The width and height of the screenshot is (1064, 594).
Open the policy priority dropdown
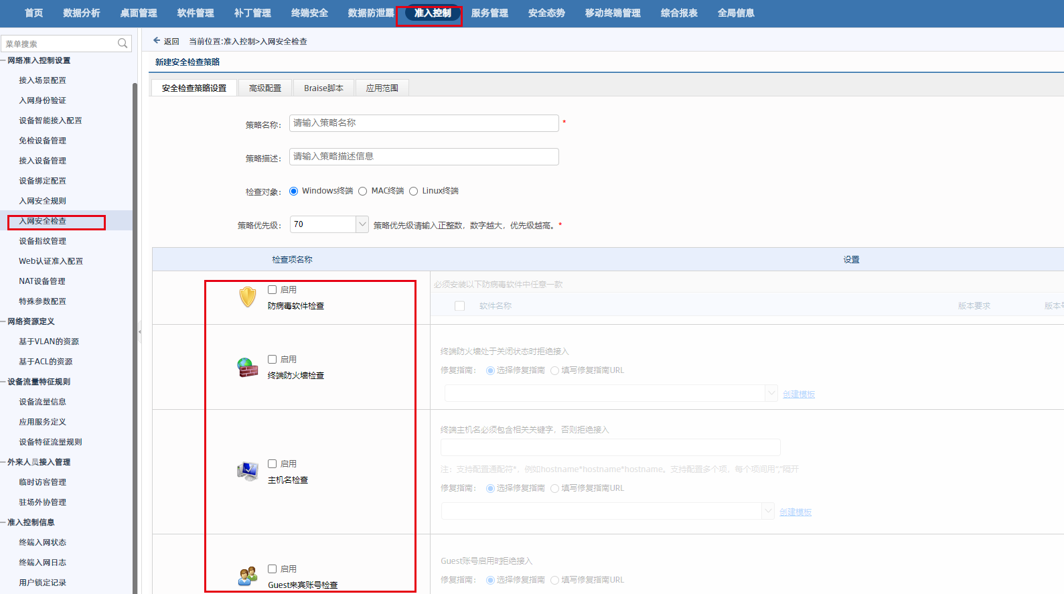click(362, 224)
